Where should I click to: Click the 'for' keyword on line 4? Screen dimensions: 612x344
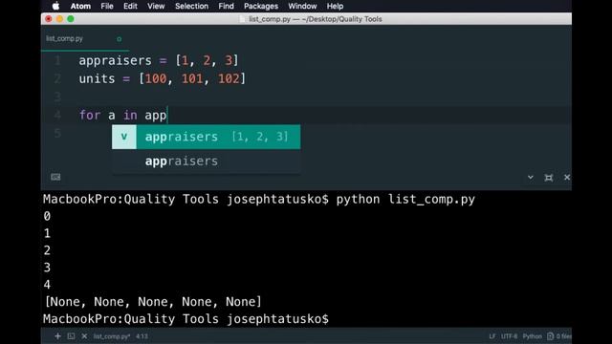point(90,115)
